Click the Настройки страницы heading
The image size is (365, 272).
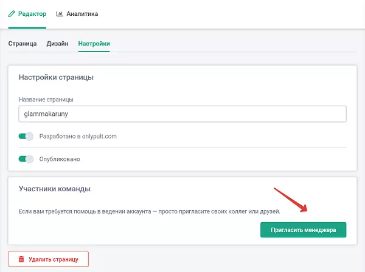pyautogui.click(x=56, y=78)
